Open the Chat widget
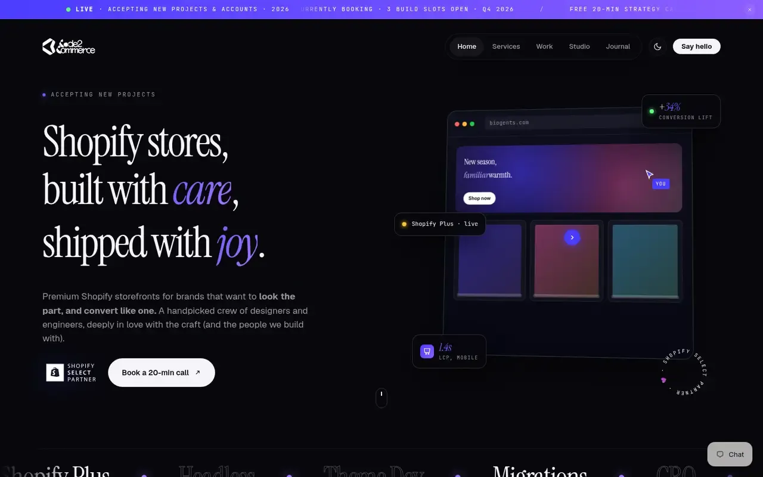The width and height of the screenshot is (763, 477). [x=730, y=454]
